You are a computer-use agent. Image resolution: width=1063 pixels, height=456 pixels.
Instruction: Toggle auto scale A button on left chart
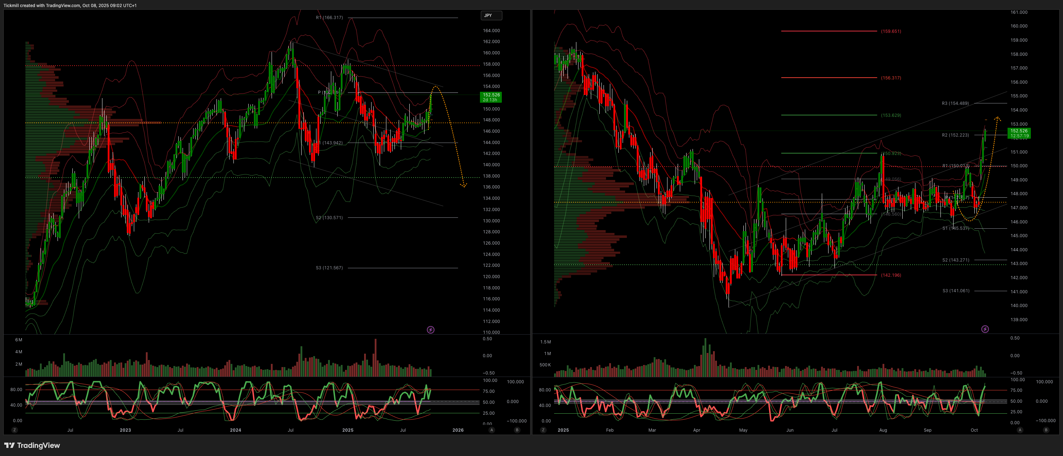492,430
